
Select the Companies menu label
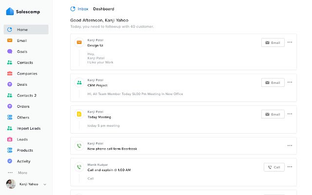tap(27, 74)
